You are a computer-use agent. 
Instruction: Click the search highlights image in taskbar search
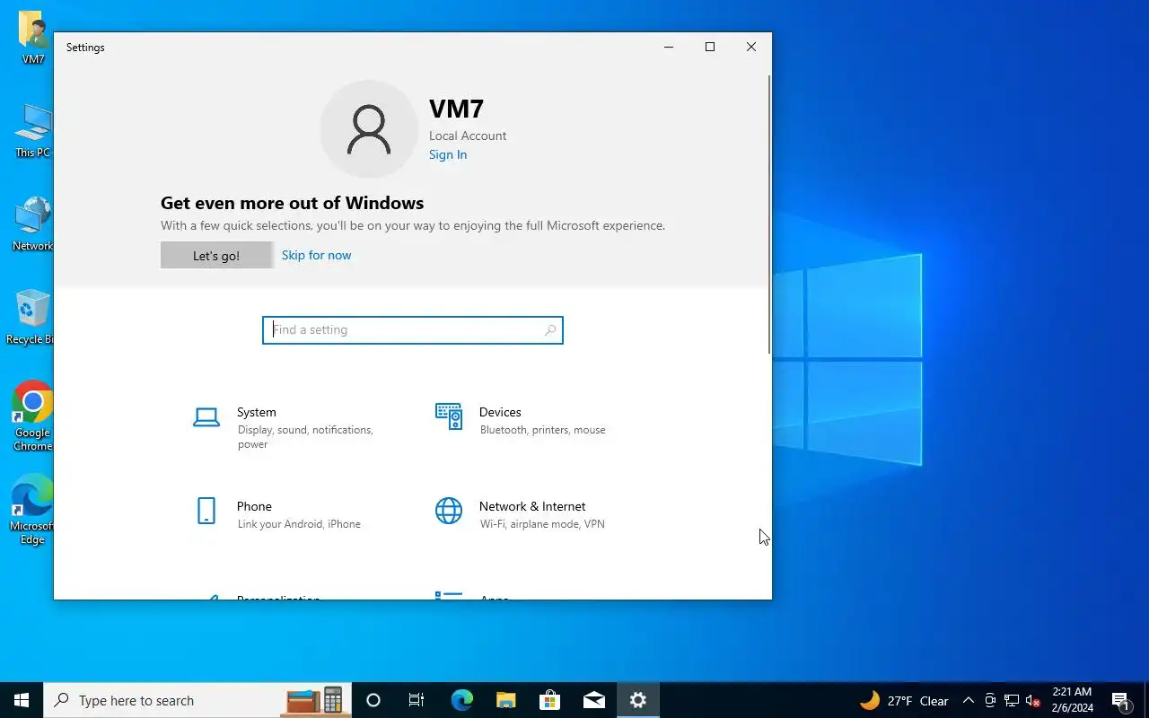pos(315,700)
